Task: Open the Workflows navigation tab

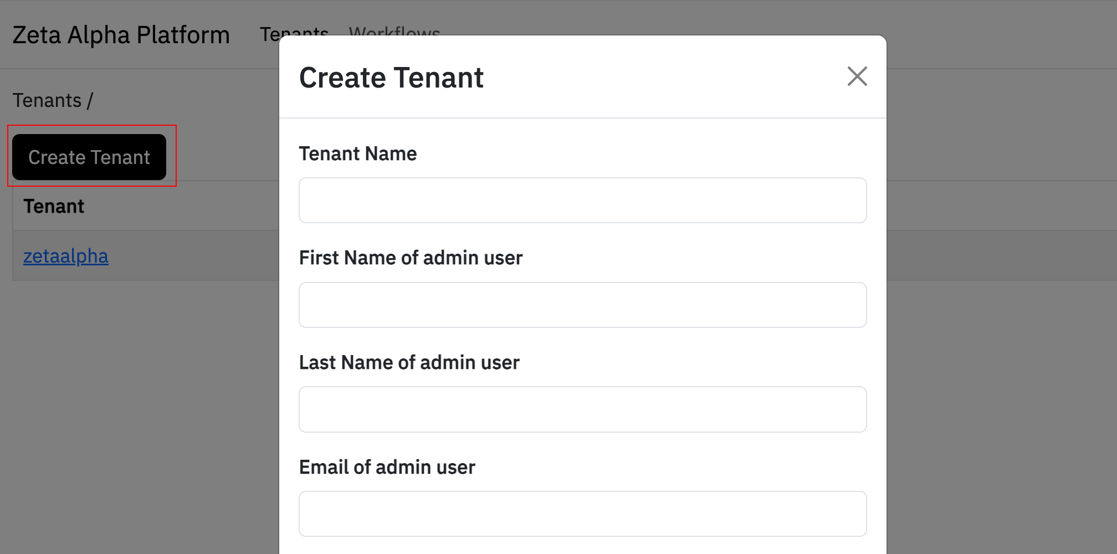Action: [394, 30]
